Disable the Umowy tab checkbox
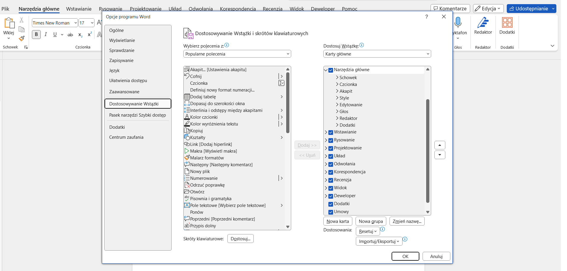Screen dimensions: 567x271 (331, 212)
